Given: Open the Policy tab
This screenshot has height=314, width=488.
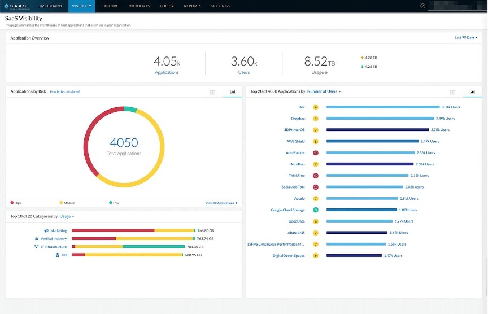Looking at the screenshot, I should (x=167, y=6).
